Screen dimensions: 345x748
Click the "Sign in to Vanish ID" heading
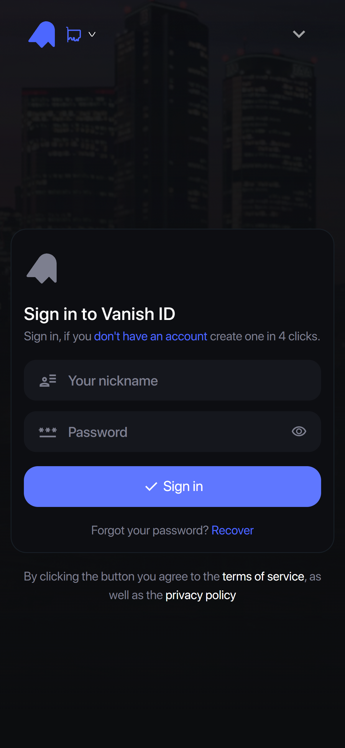click(x=100, y=314)
